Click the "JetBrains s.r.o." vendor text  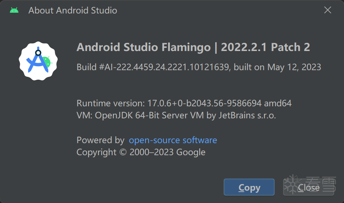(247, 115)
